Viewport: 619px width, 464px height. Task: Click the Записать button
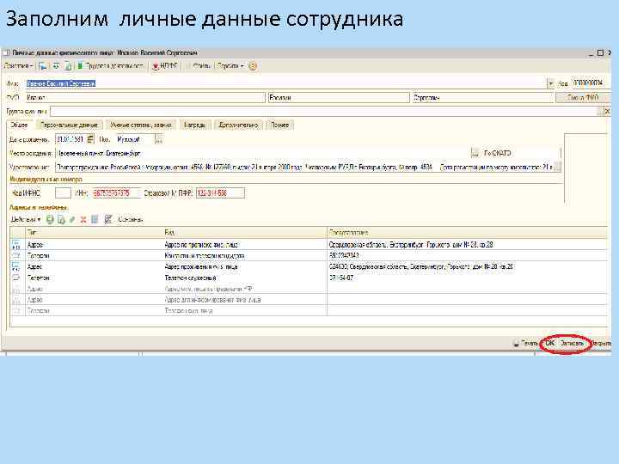[572, 343]
